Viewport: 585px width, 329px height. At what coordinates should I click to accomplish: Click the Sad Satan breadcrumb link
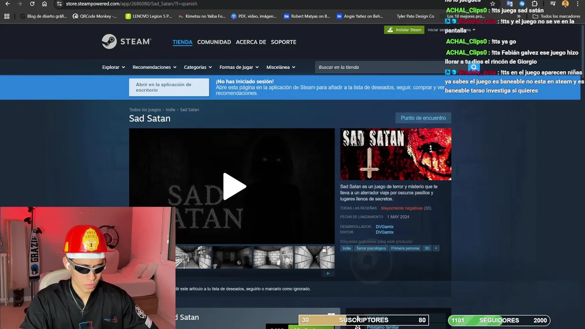point(189,110)
